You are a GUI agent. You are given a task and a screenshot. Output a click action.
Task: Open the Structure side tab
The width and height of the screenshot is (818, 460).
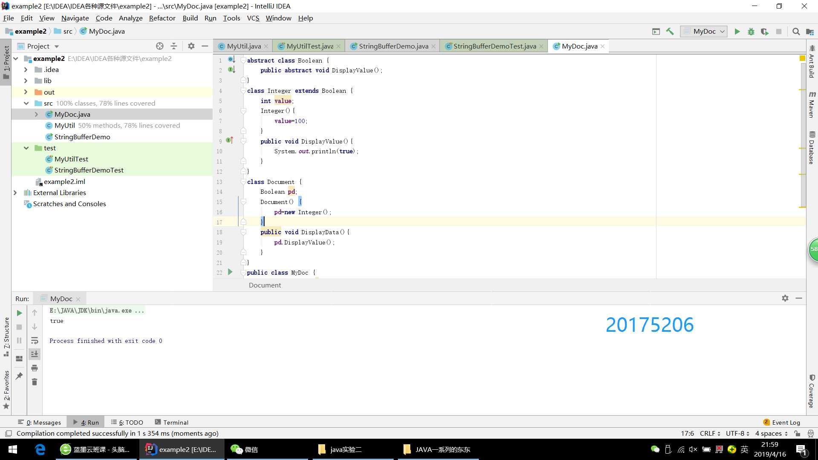[x=6, y=336]
